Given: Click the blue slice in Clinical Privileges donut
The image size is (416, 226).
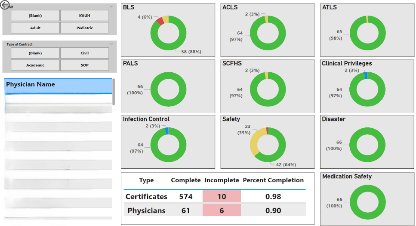Looking at the screenshot, I should coord(366,75).
